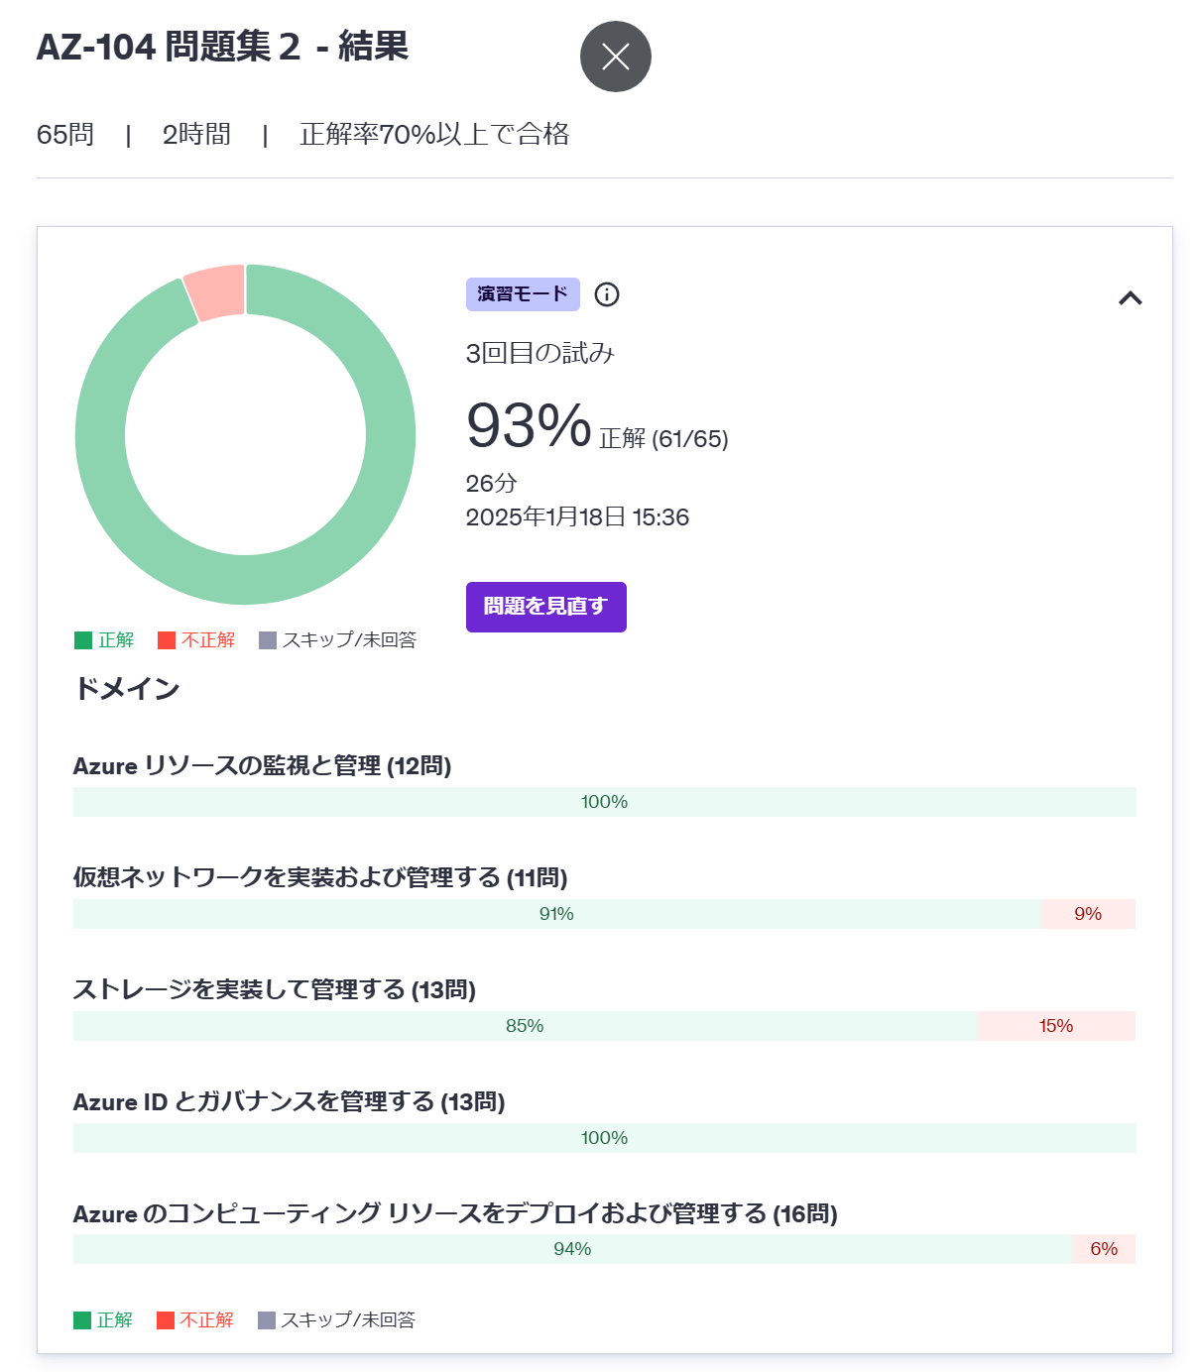This screenshot has height=1372, width=1197.
Task: Click the green 正解 swatch in bottom legend
Action: pyautogui.click(x=82, y=1320)
